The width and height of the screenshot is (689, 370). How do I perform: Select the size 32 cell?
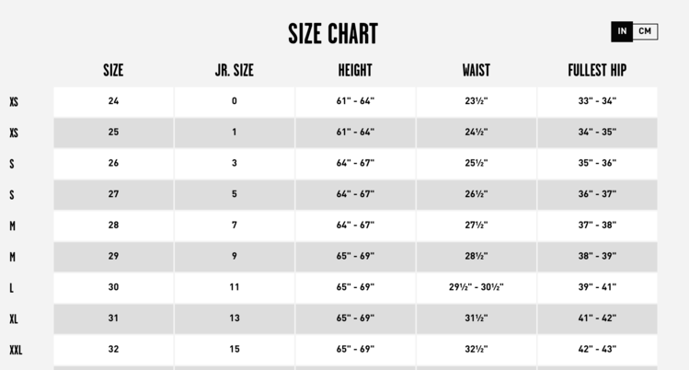(113, 349)
